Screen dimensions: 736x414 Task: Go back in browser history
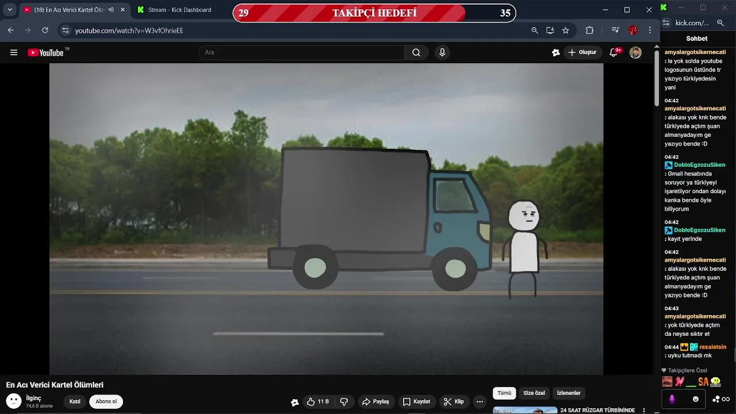10,30
